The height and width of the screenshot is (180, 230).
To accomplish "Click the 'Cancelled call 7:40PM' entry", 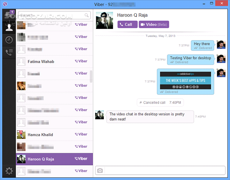I will click(x=160, y=103).
